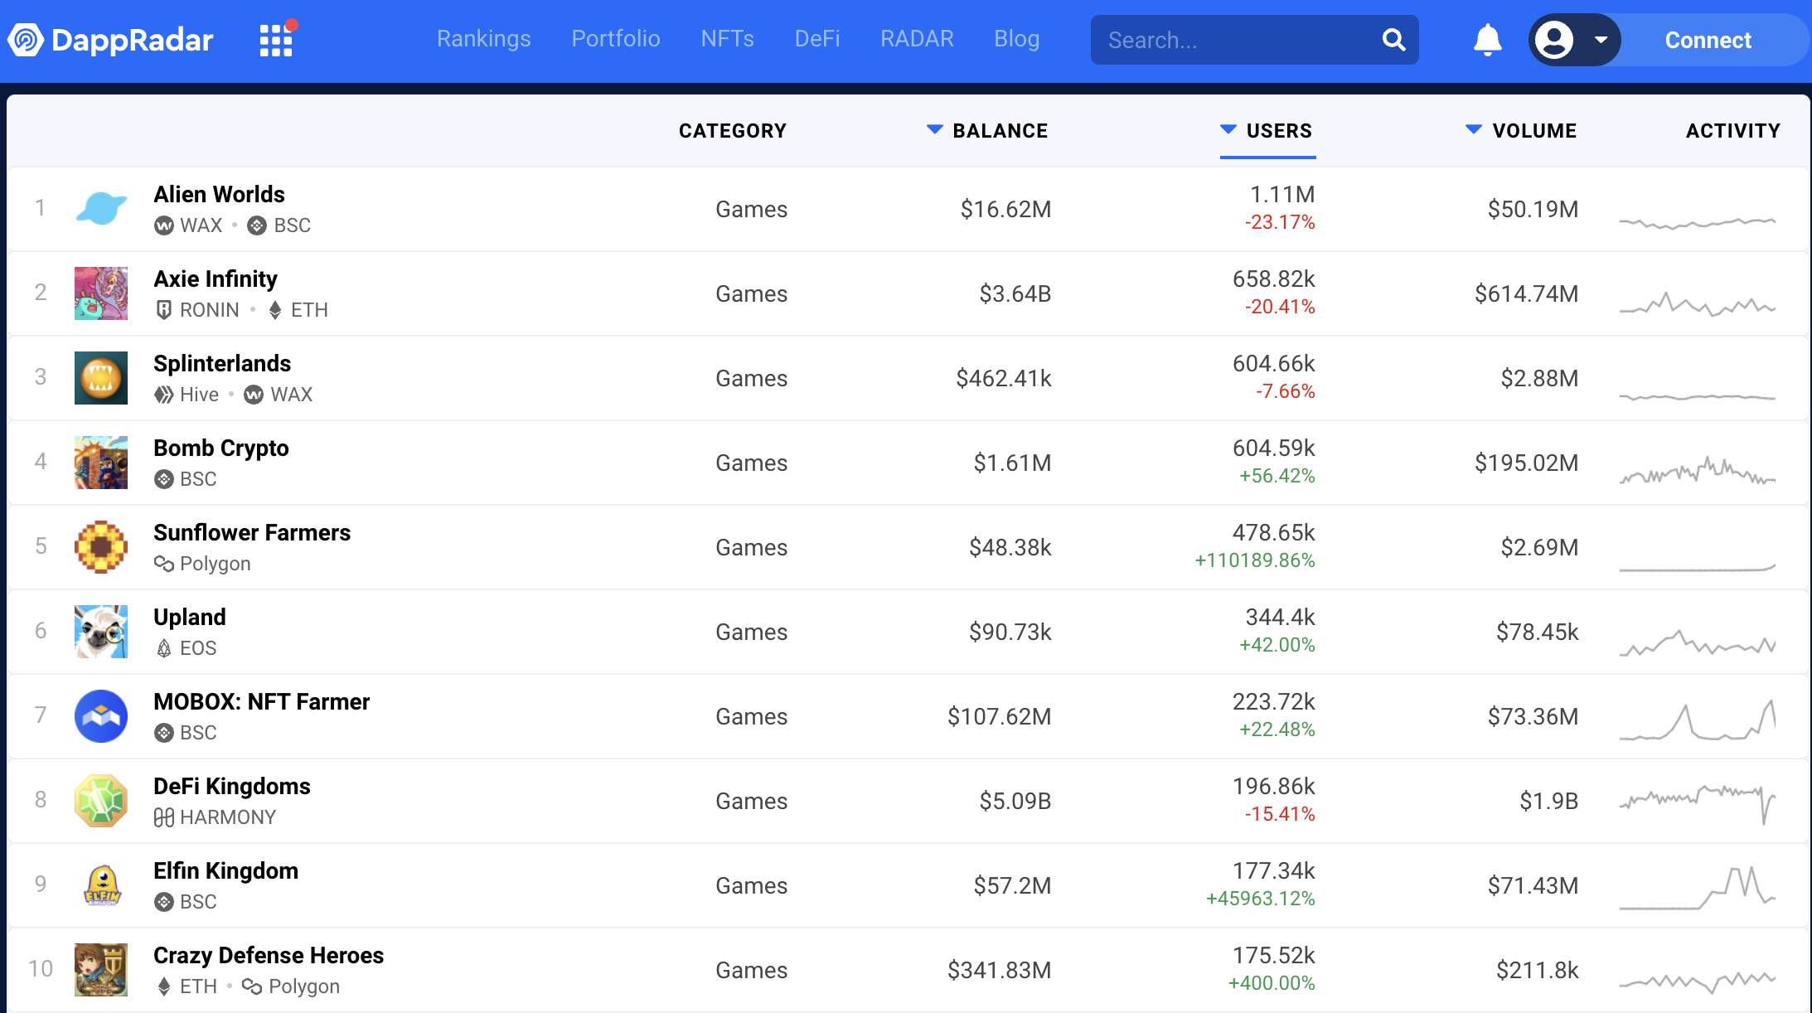Click the Connect button
The image size is (1812, 1013).
(x=1708, y=40)
